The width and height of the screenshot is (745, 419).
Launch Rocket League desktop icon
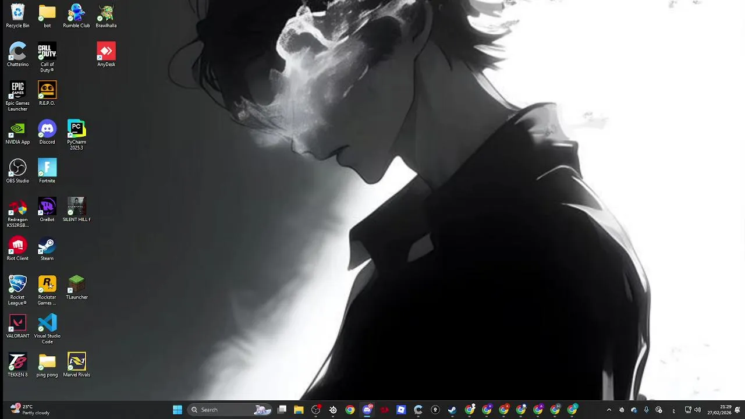(17, 290)
